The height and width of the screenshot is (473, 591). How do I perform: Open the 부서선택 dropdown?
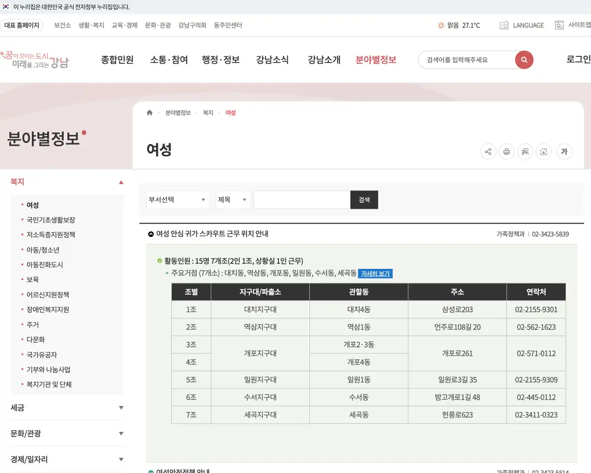[178, 200]
